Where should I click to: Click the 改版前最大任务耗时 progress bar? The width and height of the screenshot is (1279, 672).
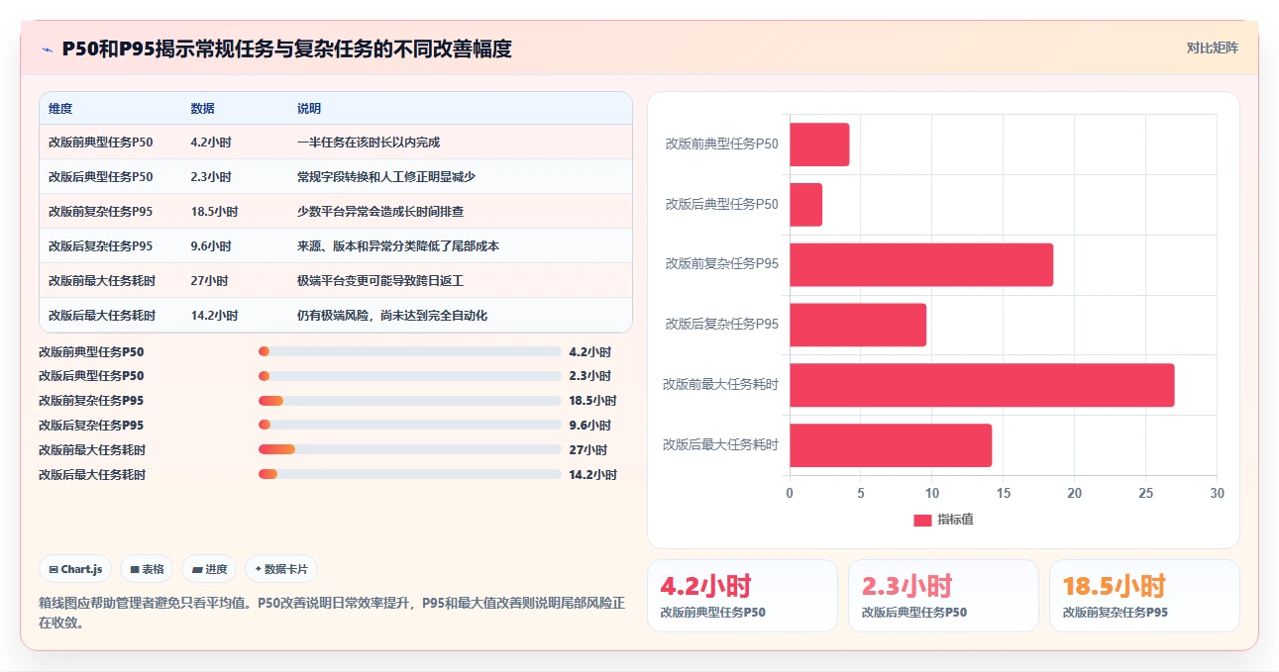[410, 449]
